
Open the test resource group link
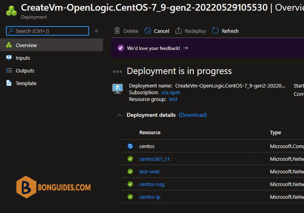[x=173, y=99]
